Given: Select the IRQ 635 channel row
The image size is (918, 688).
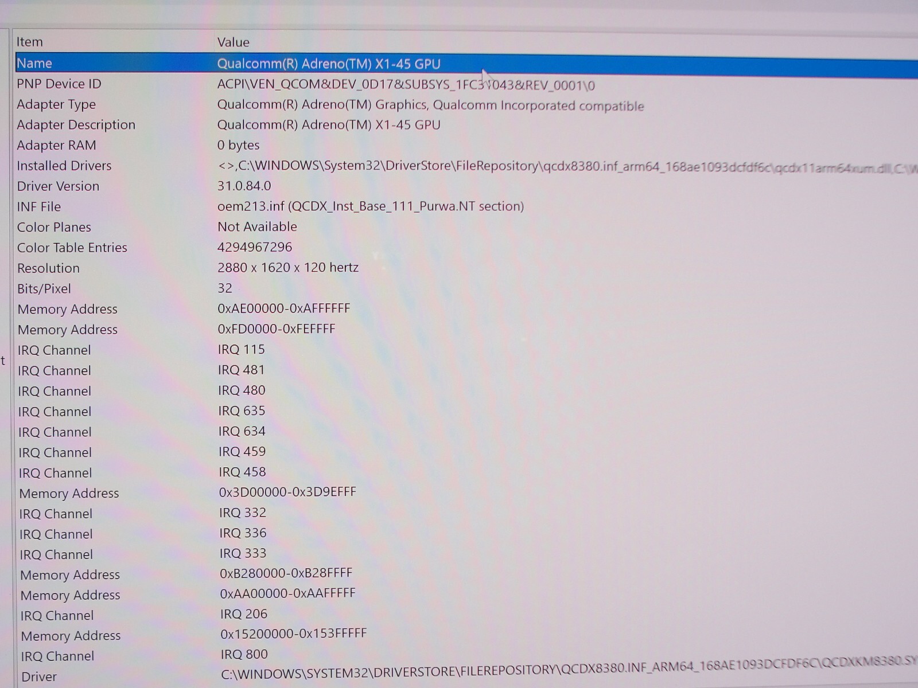Looking at the screenshot, I should (x=466, y=411).
